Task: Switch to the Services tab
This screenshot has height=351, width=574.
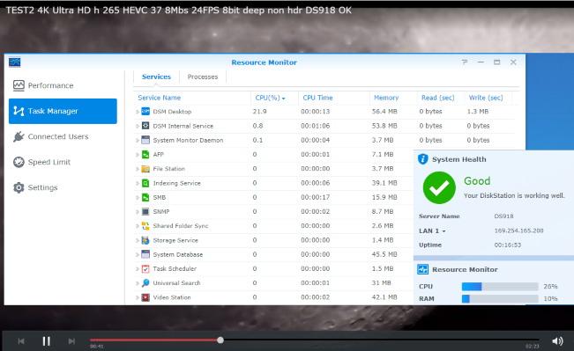Action: tap(156, 77)
